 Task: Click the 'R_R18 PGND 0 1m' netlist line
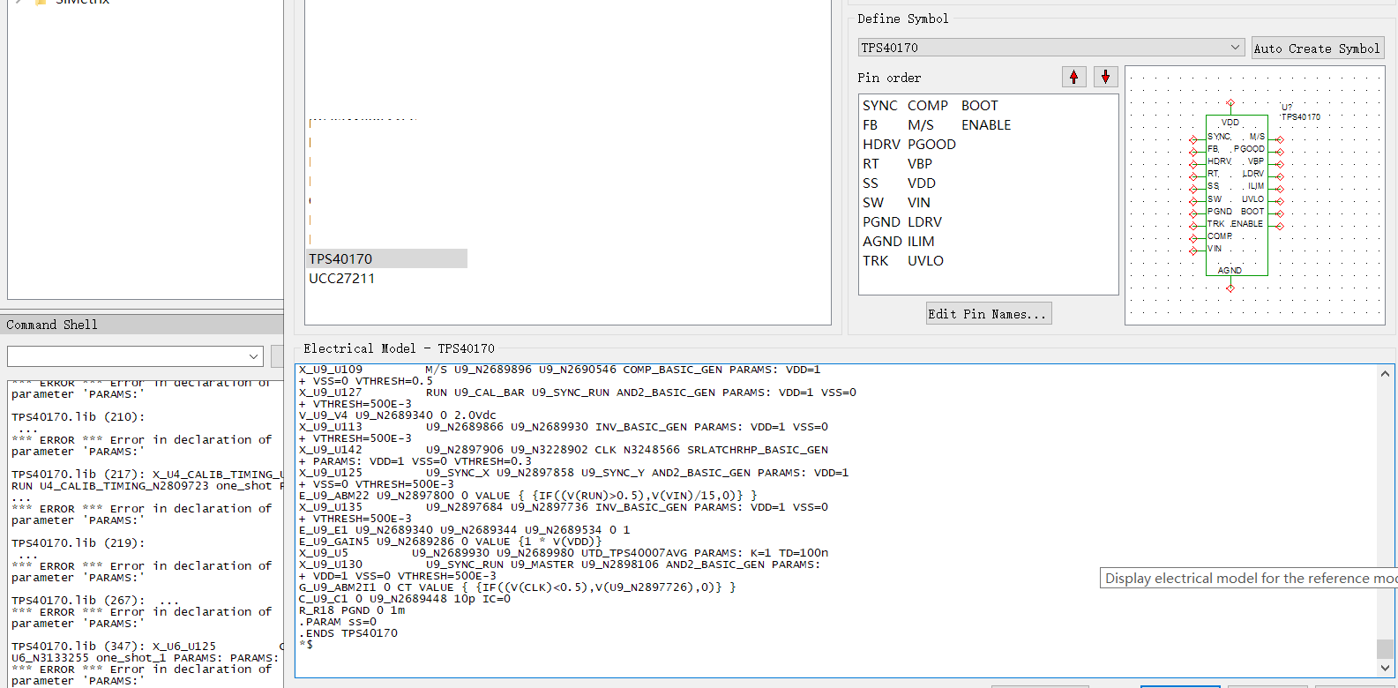(352, 610)
